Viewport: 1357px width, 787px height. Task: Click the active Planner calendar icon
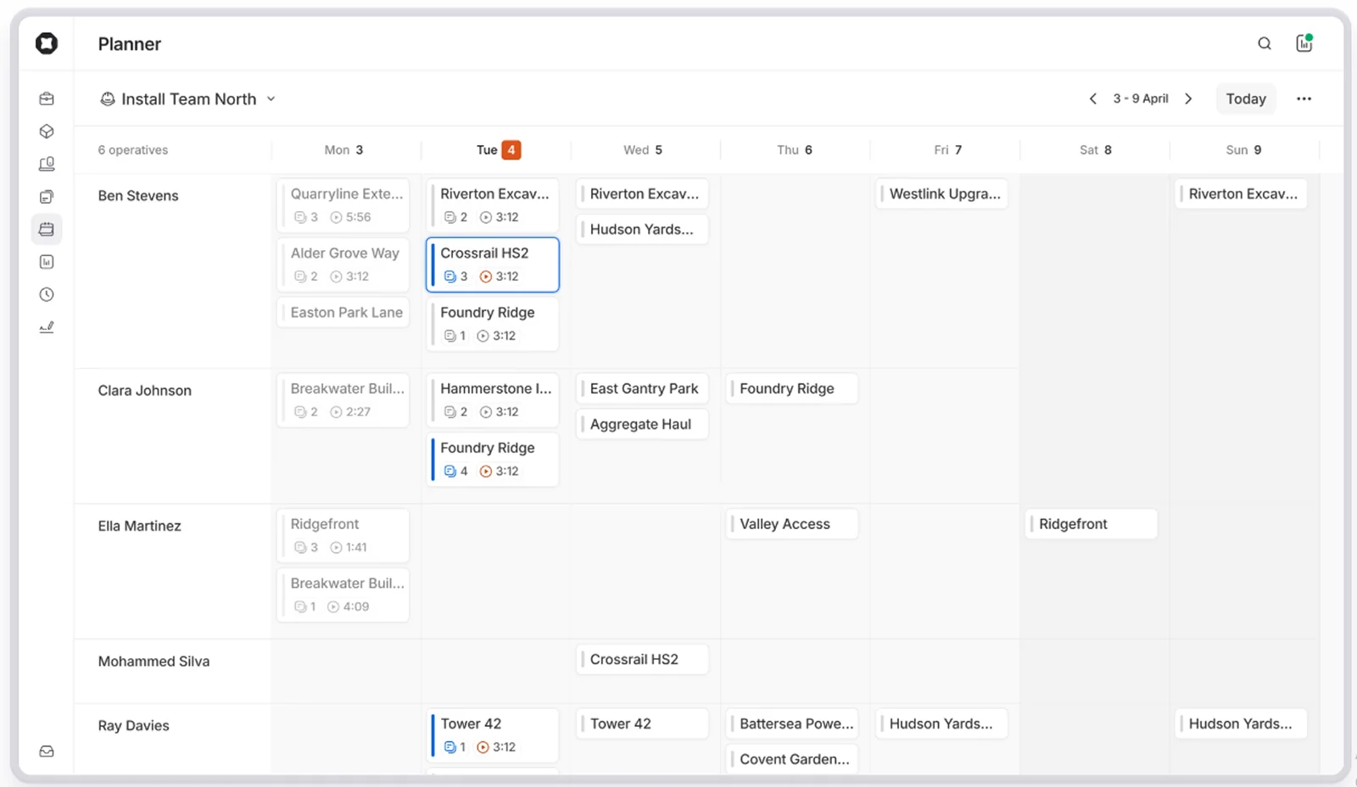(47, 229)
